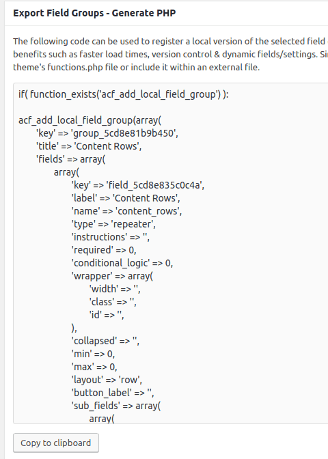Click the group_5cd8e81b9b450 key line
The height and width of the screenshot is (459, 328).
107,133
